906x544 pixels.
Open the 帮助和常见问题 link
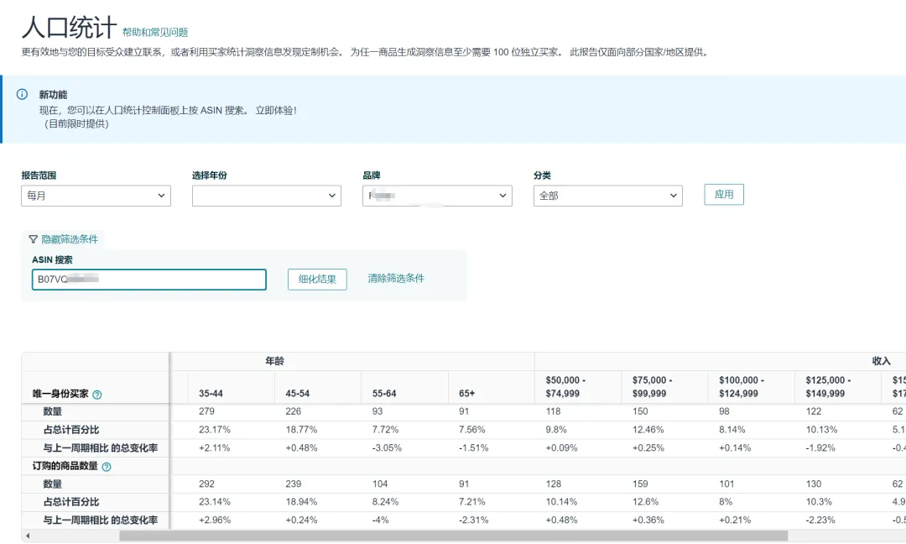(x=155, y=33)
